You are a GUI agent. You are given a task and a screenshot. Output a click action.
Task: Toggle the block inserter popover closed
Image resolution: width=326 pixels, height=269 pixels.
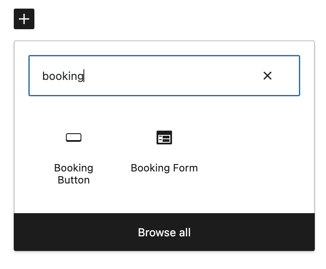[x=24, y=19]
